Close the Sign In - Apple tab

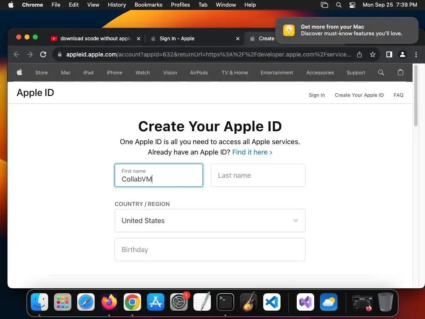click(x=238, y=39)
